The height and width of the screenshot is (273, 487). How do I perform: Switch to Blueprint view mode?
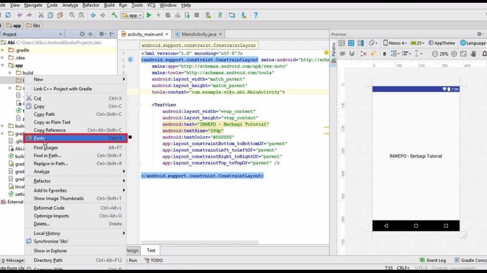point(352,43)
